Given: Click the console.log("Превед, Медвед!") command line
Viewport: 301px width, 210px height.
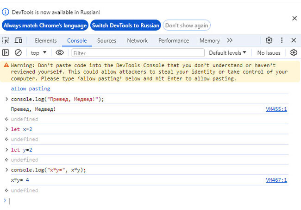Looking at the screenshot, I should 57,99.
